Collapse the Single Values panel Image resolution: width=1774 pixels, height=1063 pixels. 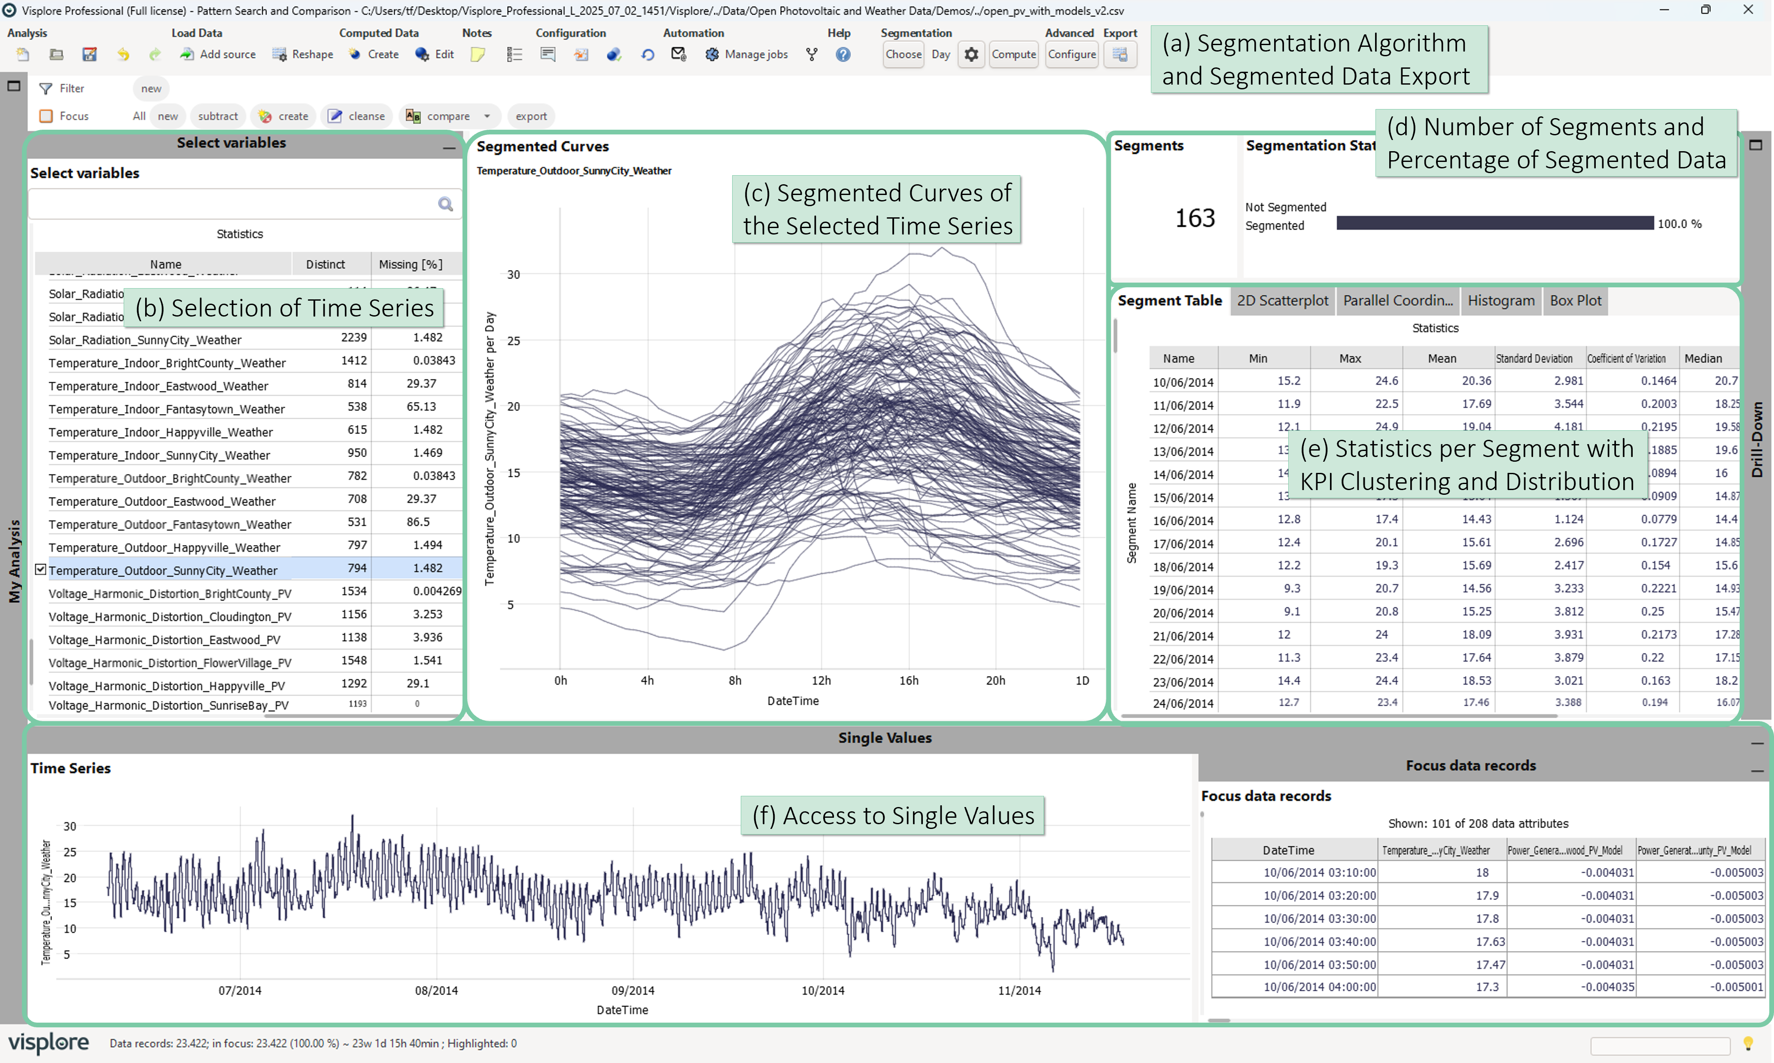1757,743
